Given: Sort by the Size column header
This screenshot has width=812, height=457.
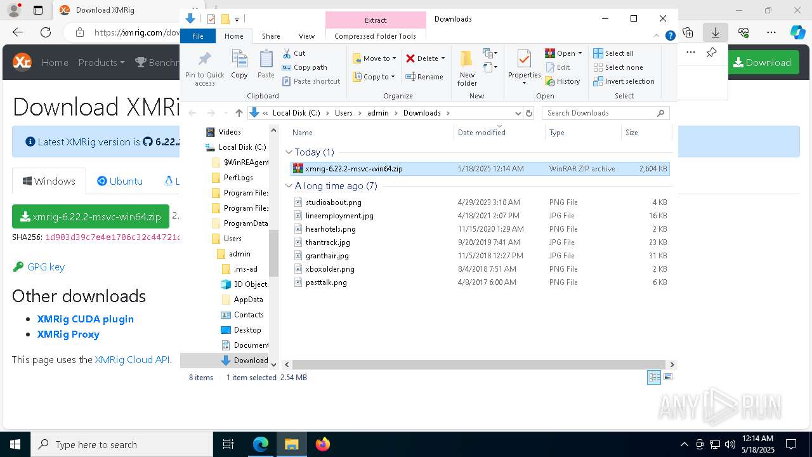Looking at the screenshot, I should (x=646, y=133).
